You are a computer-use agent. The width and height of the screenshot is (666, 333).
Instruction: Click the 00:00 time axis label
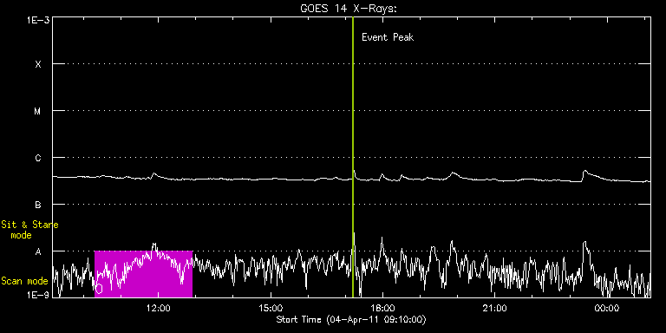coord(607,308)
